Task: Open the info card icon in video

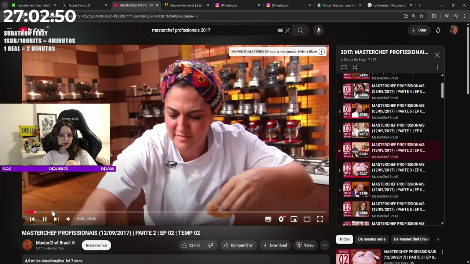Action: click(x=322, y=52)
